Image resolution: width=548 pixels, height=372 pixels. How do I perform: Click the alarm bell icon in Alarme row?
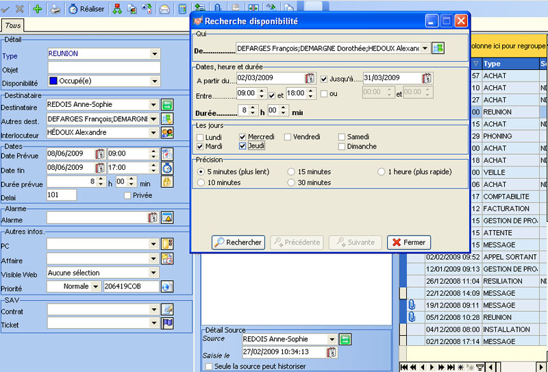pos(166,217)
